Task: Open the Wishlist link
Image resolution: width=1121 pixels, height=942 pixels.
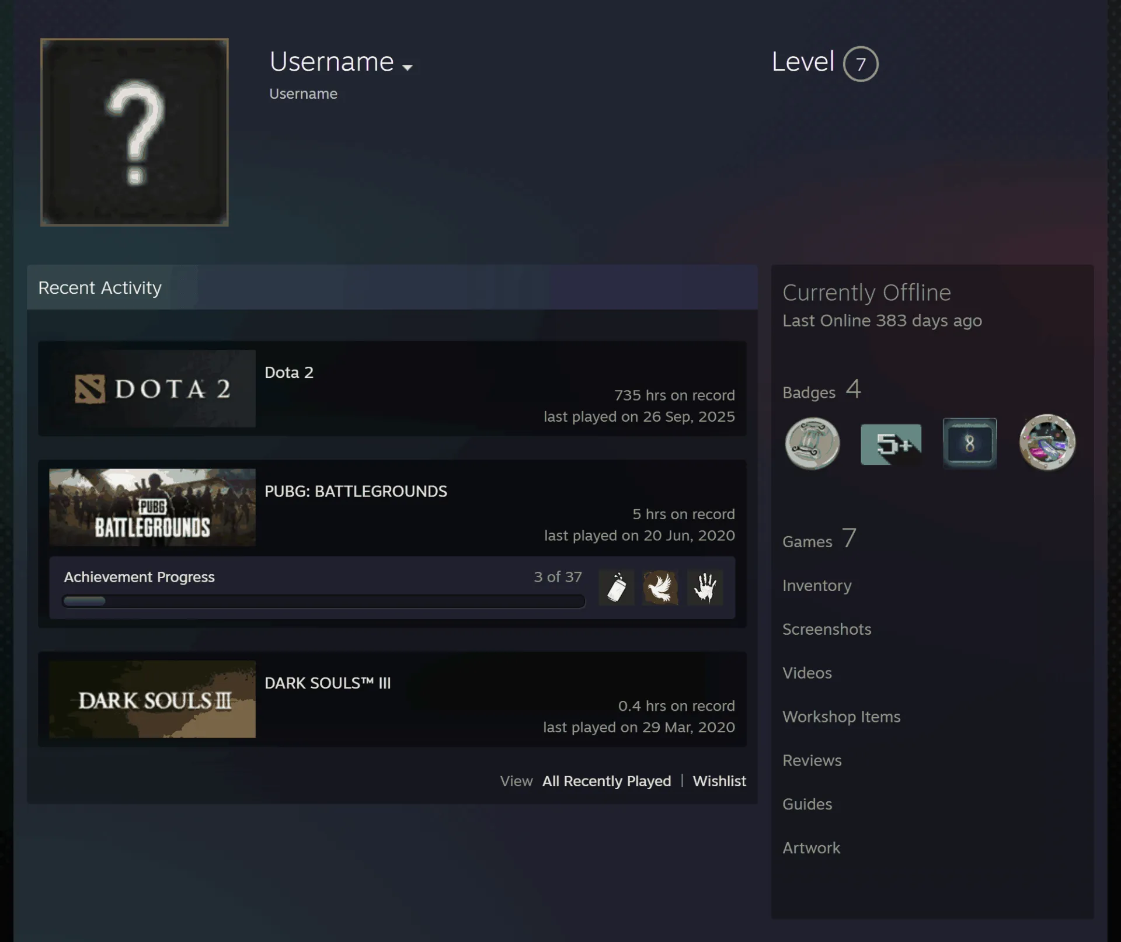Action: pyautogui.click(x=719, y=781)
